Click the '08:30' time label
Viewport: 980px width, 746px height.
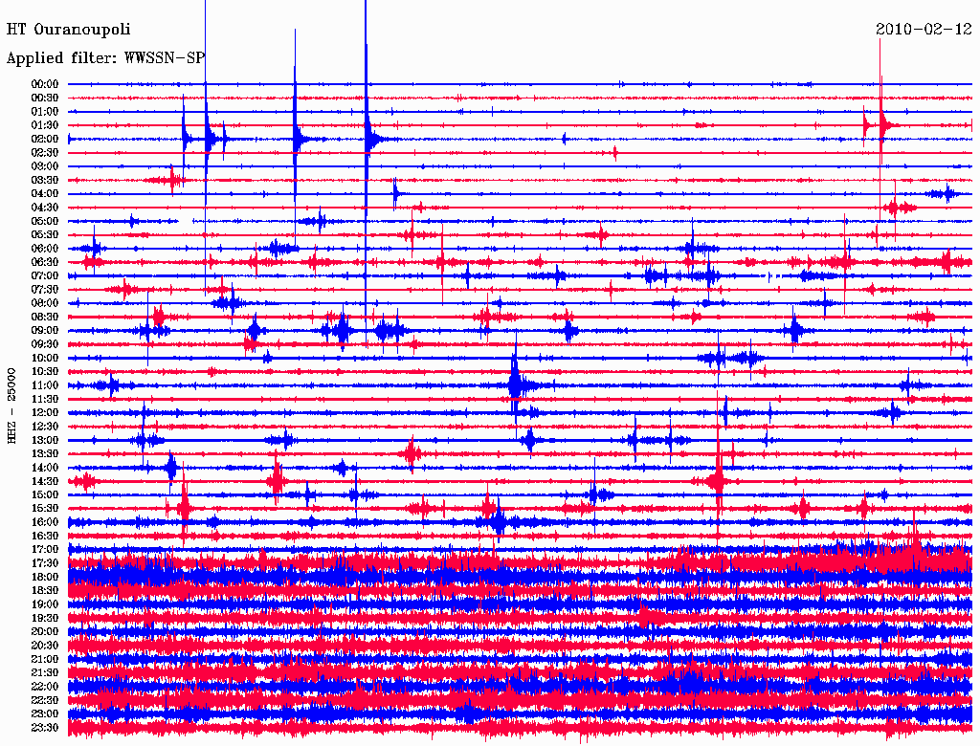point(44,317)
